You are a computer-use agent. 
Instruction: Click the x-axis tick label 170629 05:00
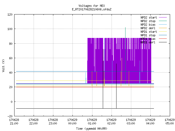pos(170,122)
